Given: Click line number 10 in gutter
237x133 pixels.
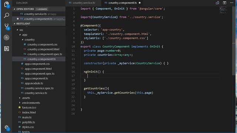Looking at the screenshot, I should (x=73, y=47).
